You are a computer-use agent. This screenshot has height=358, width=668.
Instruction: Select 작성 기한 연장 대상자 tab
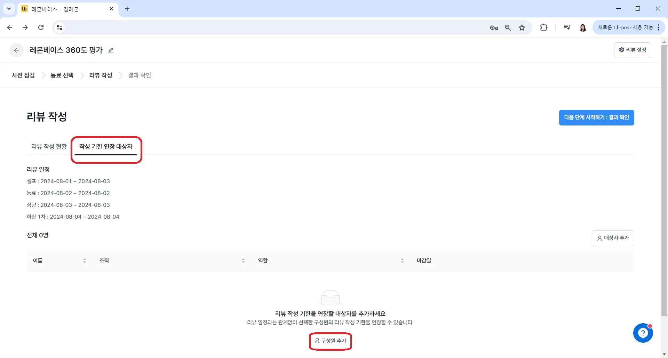[106, 147]
